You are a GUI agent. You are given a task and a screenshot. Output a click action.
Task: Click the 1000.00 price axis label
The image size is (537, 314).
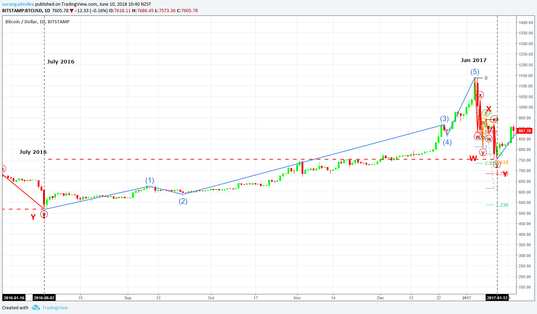[x=526, y=107]
